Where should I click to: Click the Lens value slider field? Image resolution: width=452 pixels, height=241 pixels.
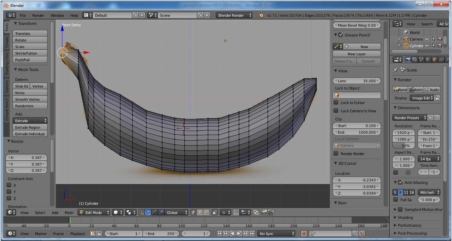coord(357,81)
